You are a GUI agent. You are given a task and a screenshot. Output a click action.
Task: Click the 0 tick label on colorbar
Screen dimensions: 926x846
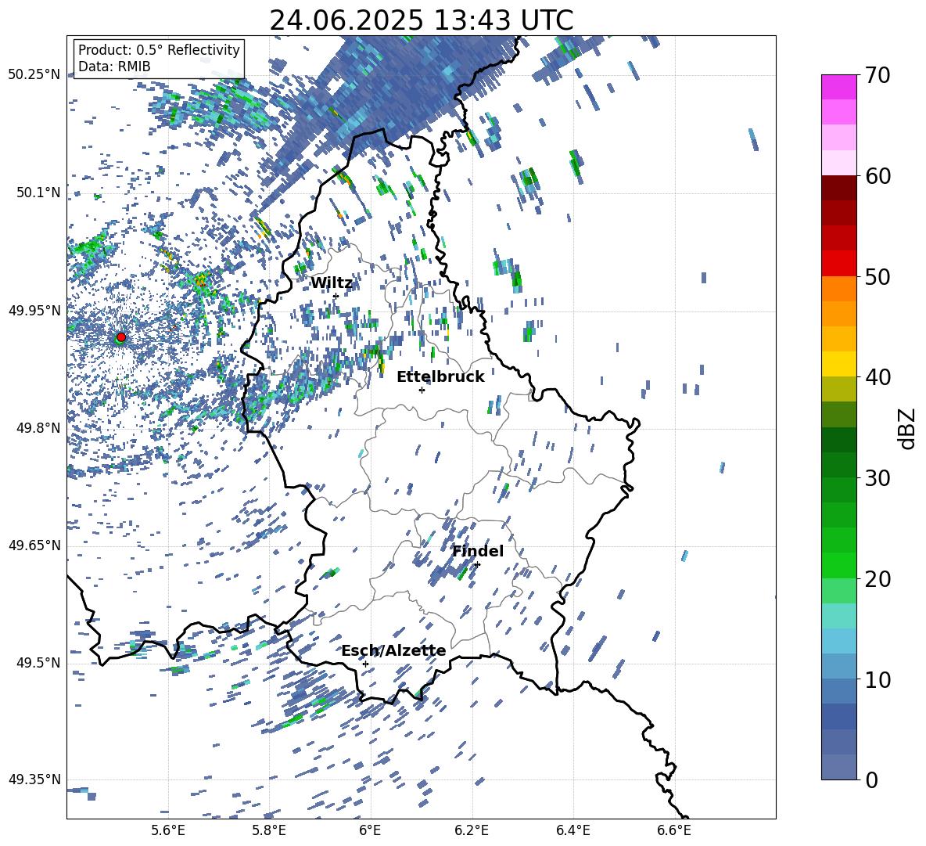[871, 779]
